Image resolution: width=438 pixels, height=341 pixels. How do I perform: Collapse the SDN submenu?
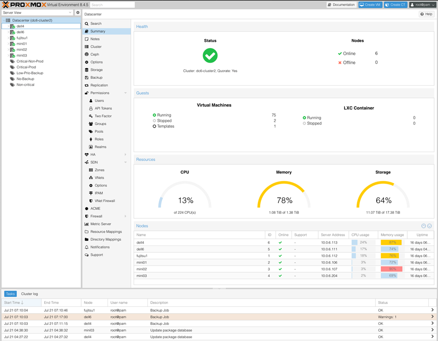click(126, 162)
